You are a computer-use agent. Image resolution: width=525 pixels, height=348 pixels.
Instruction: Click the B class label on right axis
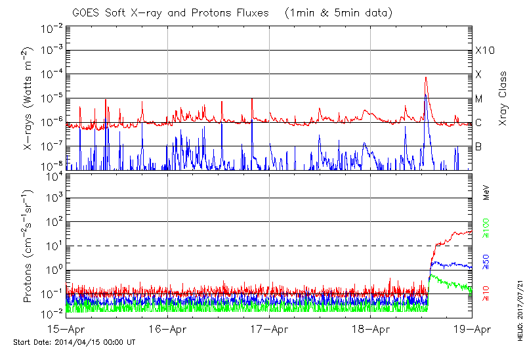(x=478, y=146)
